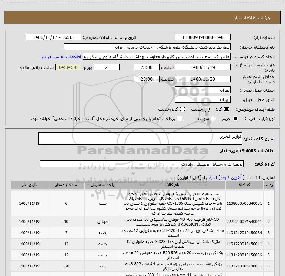Screen dimensions: 285x276
Task: Click the remaining time field 04:34:50
Action: click(x=68, y=67)
